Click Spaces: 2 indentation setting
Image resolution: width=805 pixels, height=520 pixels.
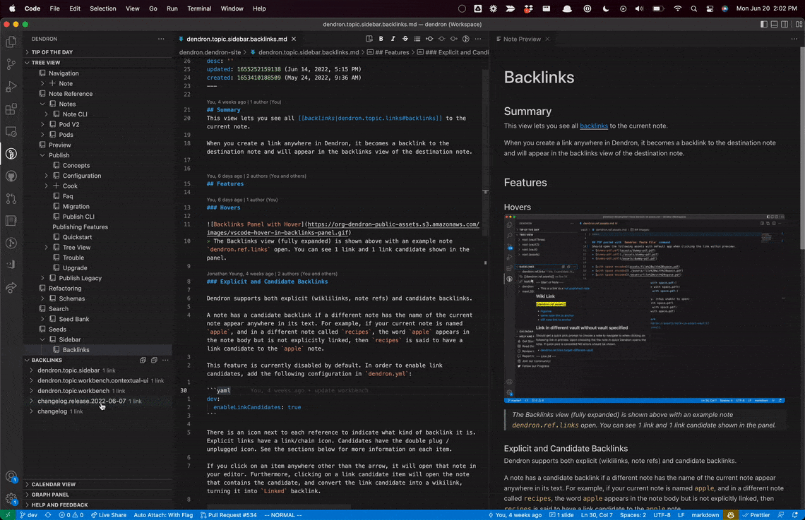coord(633,515)
